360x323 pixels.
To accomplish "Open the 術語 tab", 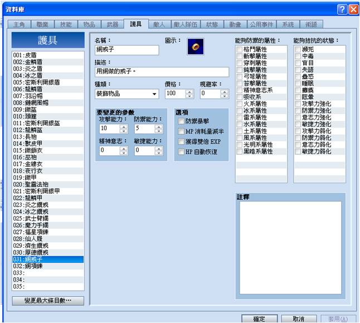I will coord(312,25).
